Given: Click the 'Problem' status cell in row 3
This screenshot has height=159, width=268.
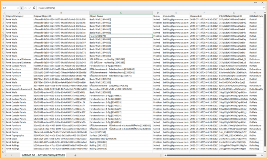Looking at the screenshot, I should tap(158, 23).
